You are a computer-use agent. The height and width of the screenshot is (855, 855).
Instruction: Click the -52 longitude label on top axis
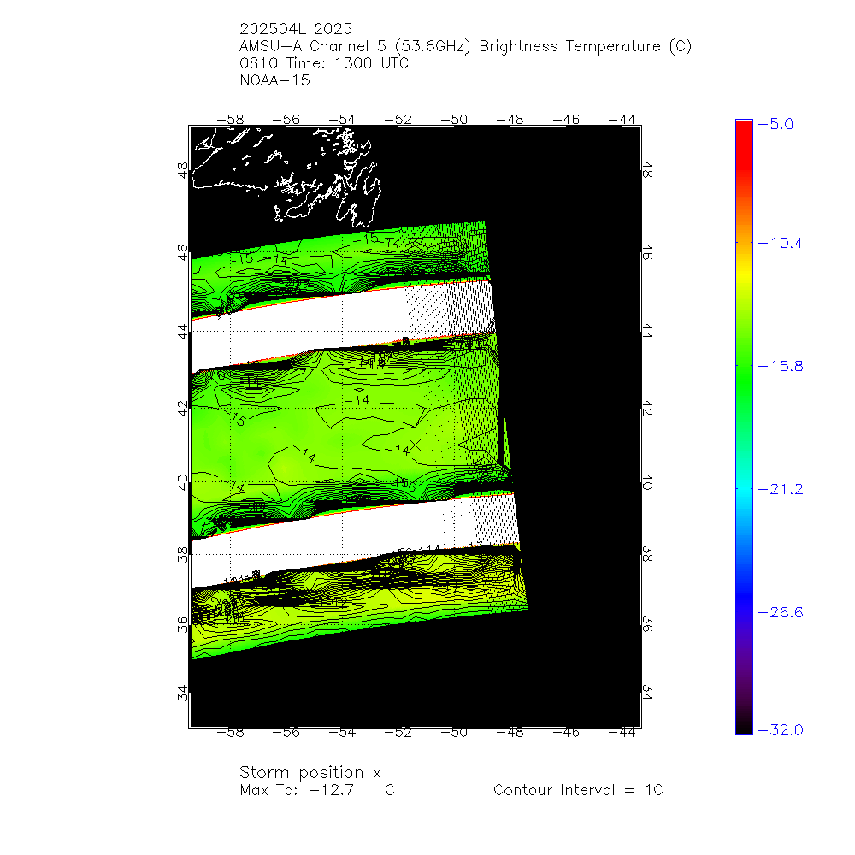(398, 120)
